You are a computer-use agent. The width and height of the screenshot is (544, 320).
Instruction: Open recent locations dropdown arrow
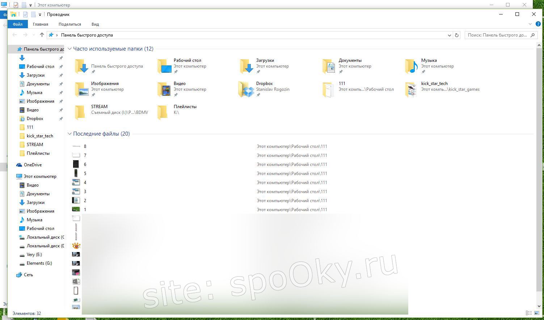point(34,35)
